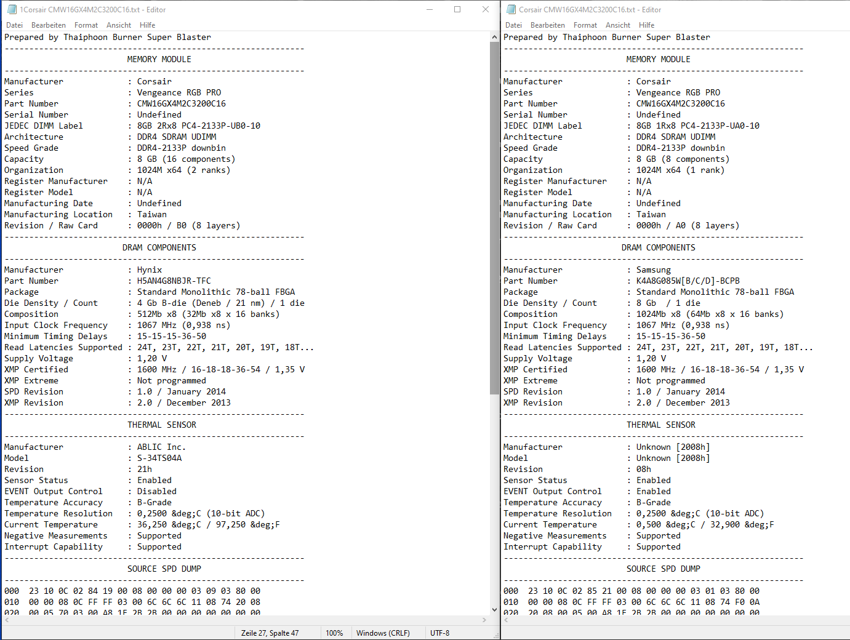850x640 pixels.
Task: Open Bearbeiten menu in right Editor window
Action: click(548, 25)
